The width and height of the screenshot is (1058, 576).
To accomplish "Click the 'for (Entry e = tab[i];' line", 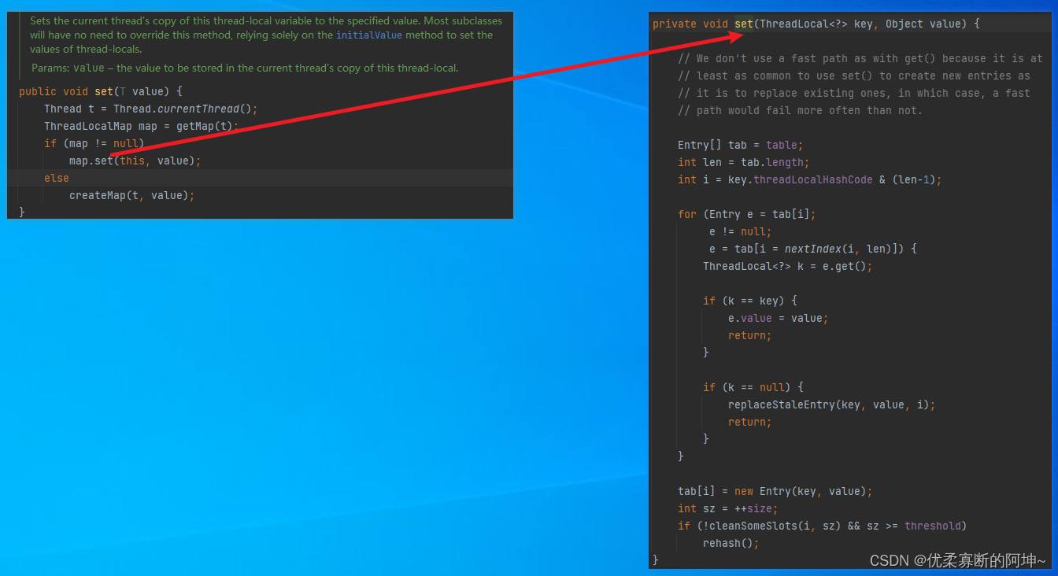I will (747, 214).
